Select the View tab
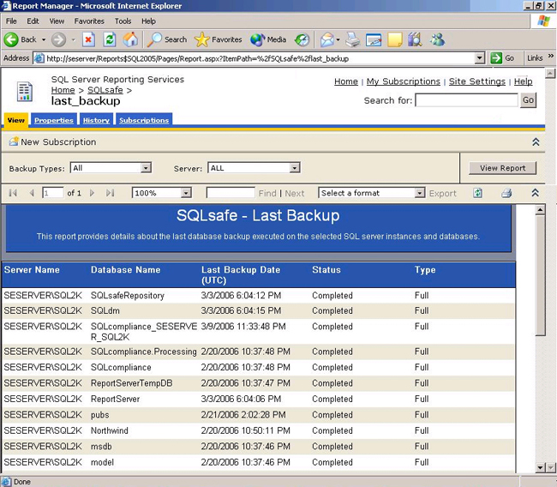The width and height of the screenshot is (557, 487). [x=16, y=120]
